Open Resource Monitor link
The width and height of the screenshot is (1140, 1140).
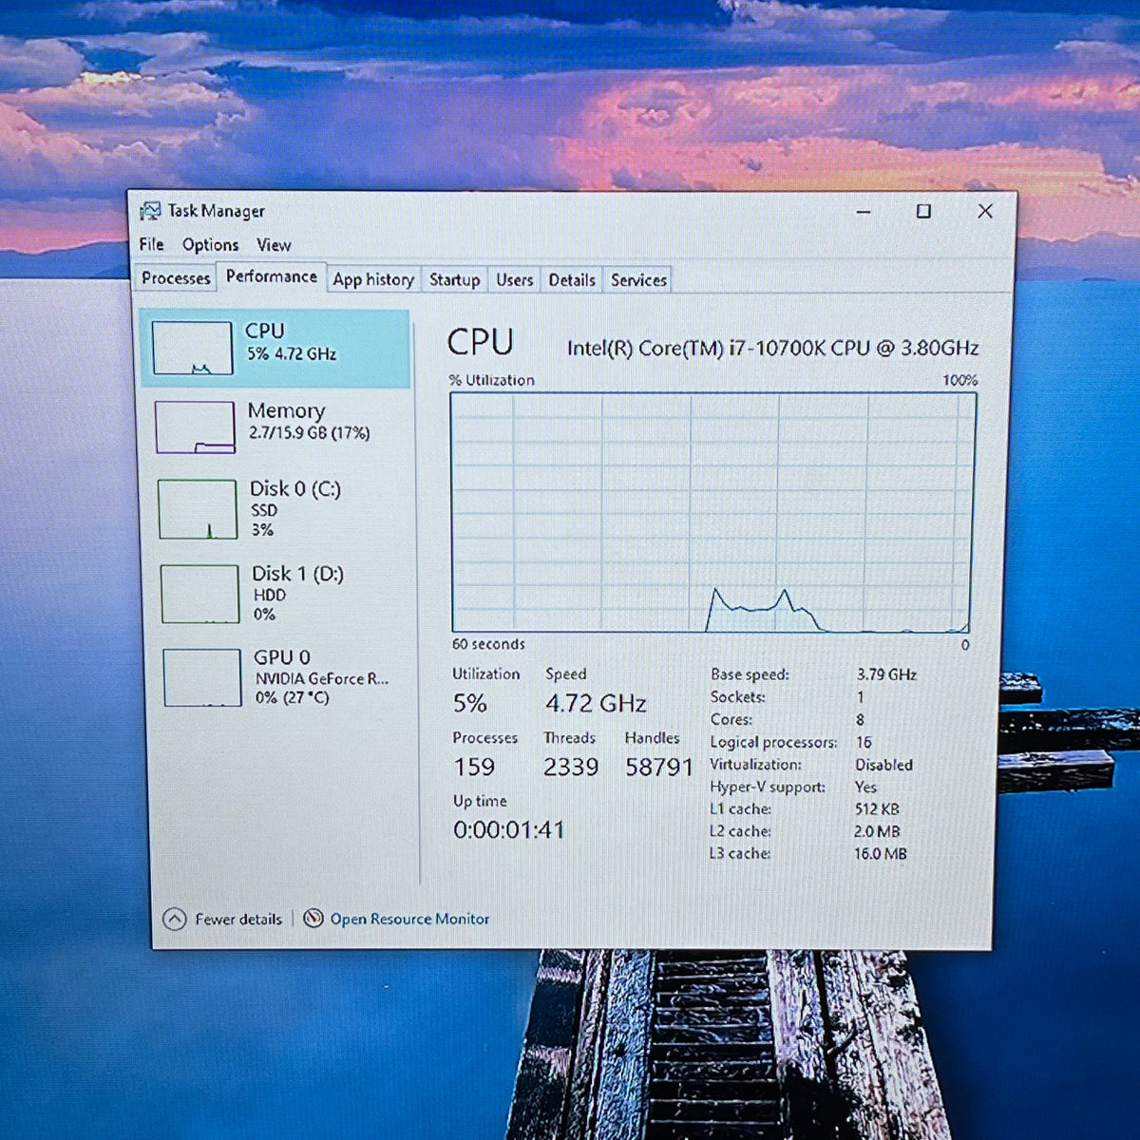(x=409, y=919)
